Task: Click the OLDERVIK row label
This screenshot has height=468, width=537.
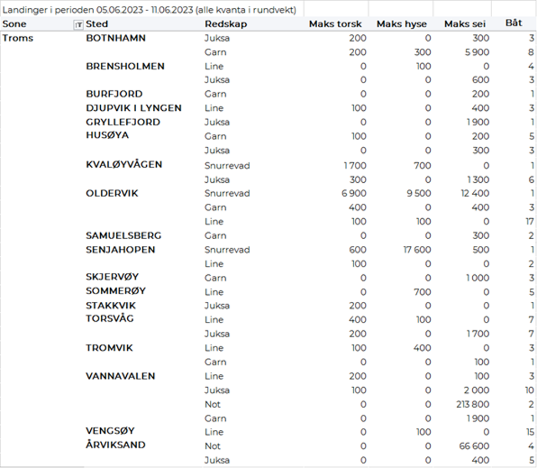Action: point(112,193)
